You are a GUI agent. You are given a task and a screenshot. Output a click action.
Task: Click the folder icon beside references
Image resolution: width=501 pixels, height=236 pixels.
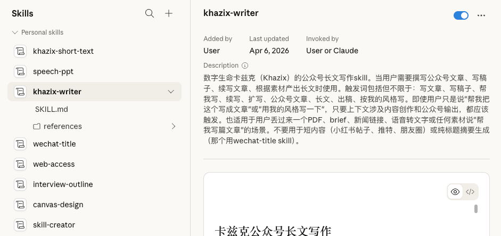click(37, 127)
